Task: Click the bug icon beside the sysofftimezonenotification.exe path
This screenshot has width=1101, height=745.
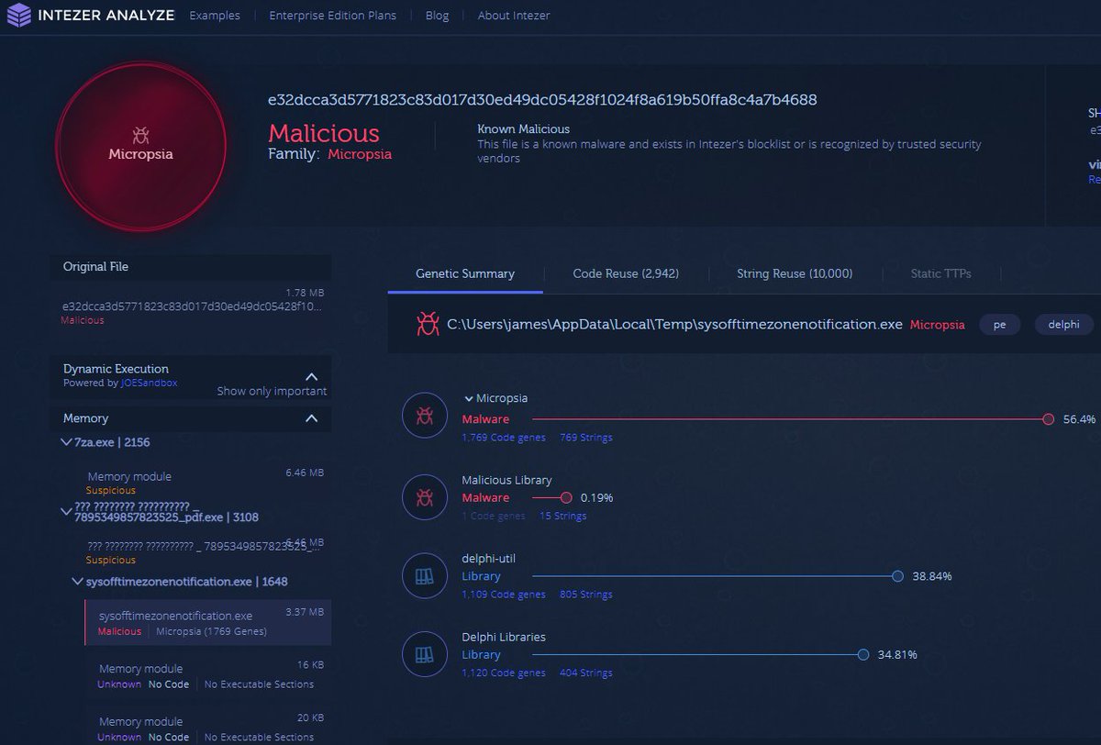Action: (x=428, y=323)
